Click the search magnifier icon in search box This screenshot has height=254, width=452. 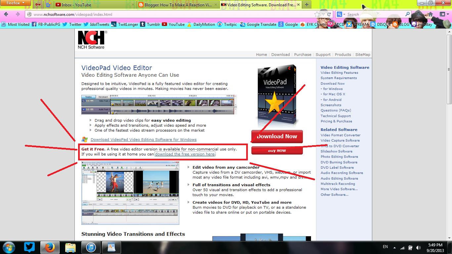[x=408, y=15]
